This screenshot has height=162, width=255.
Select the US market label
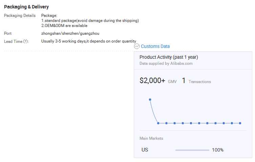[145, 150]
